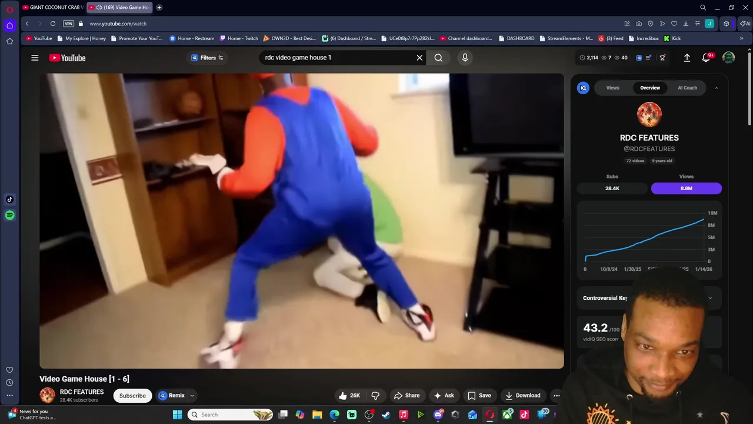Open the RDC FEATURES channel avatar in panel

point(649,115)
